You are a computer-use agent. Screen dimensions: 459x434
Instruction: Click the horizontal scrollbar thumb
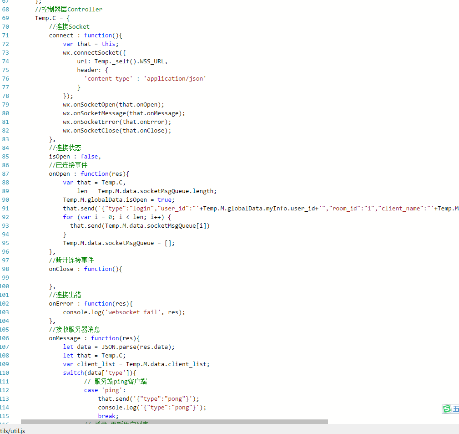click(174, 422)
